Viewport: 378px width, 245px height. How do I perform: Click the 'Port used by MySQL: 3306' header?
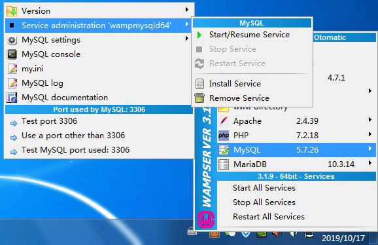pyautogui.click(x=99, y=109)
